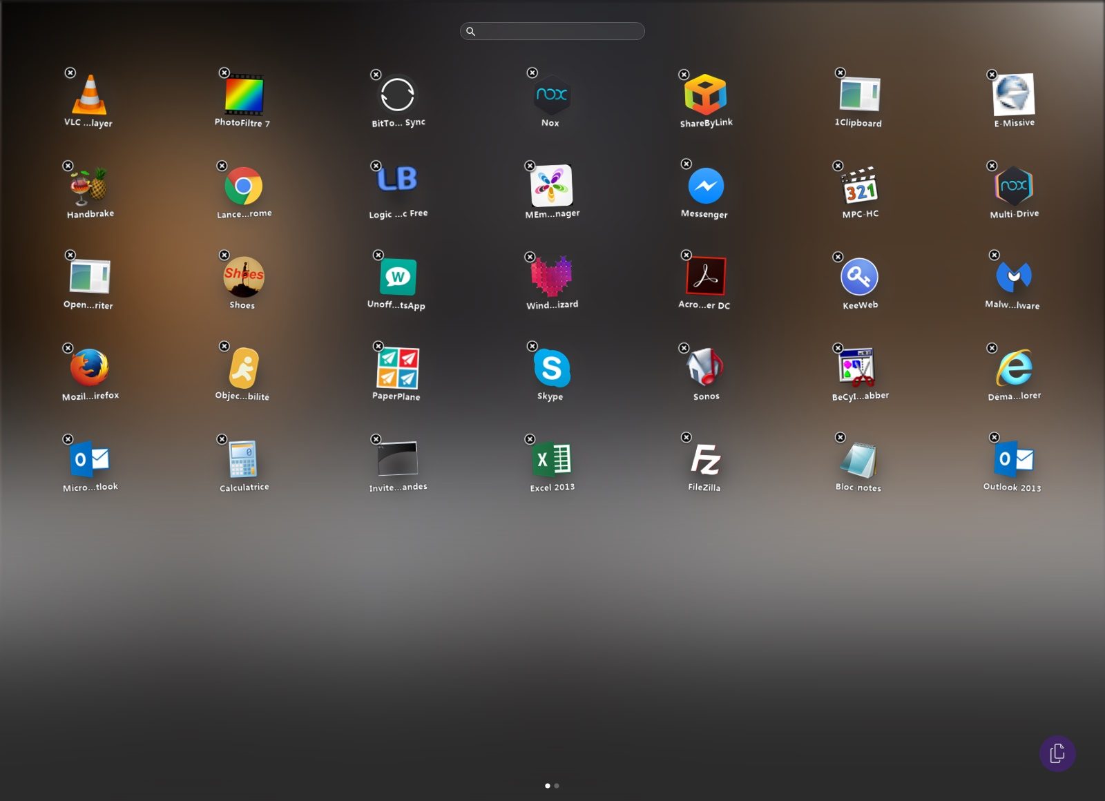Click the X badge on Outlook 2013
Screen dimensions: 1105x801
click(994, 437)
